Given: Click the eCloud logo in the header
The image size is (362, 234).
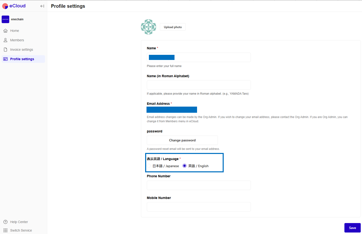Looking at the screenshot, I should tap(14, 6).
